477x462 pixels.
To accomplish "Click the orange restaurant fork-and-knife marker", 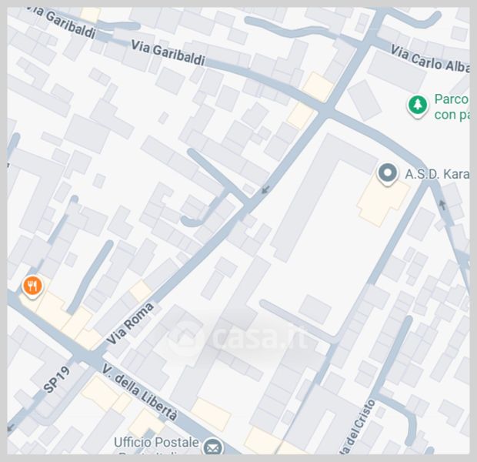I will pyautogui.click(x=32, y=287).
